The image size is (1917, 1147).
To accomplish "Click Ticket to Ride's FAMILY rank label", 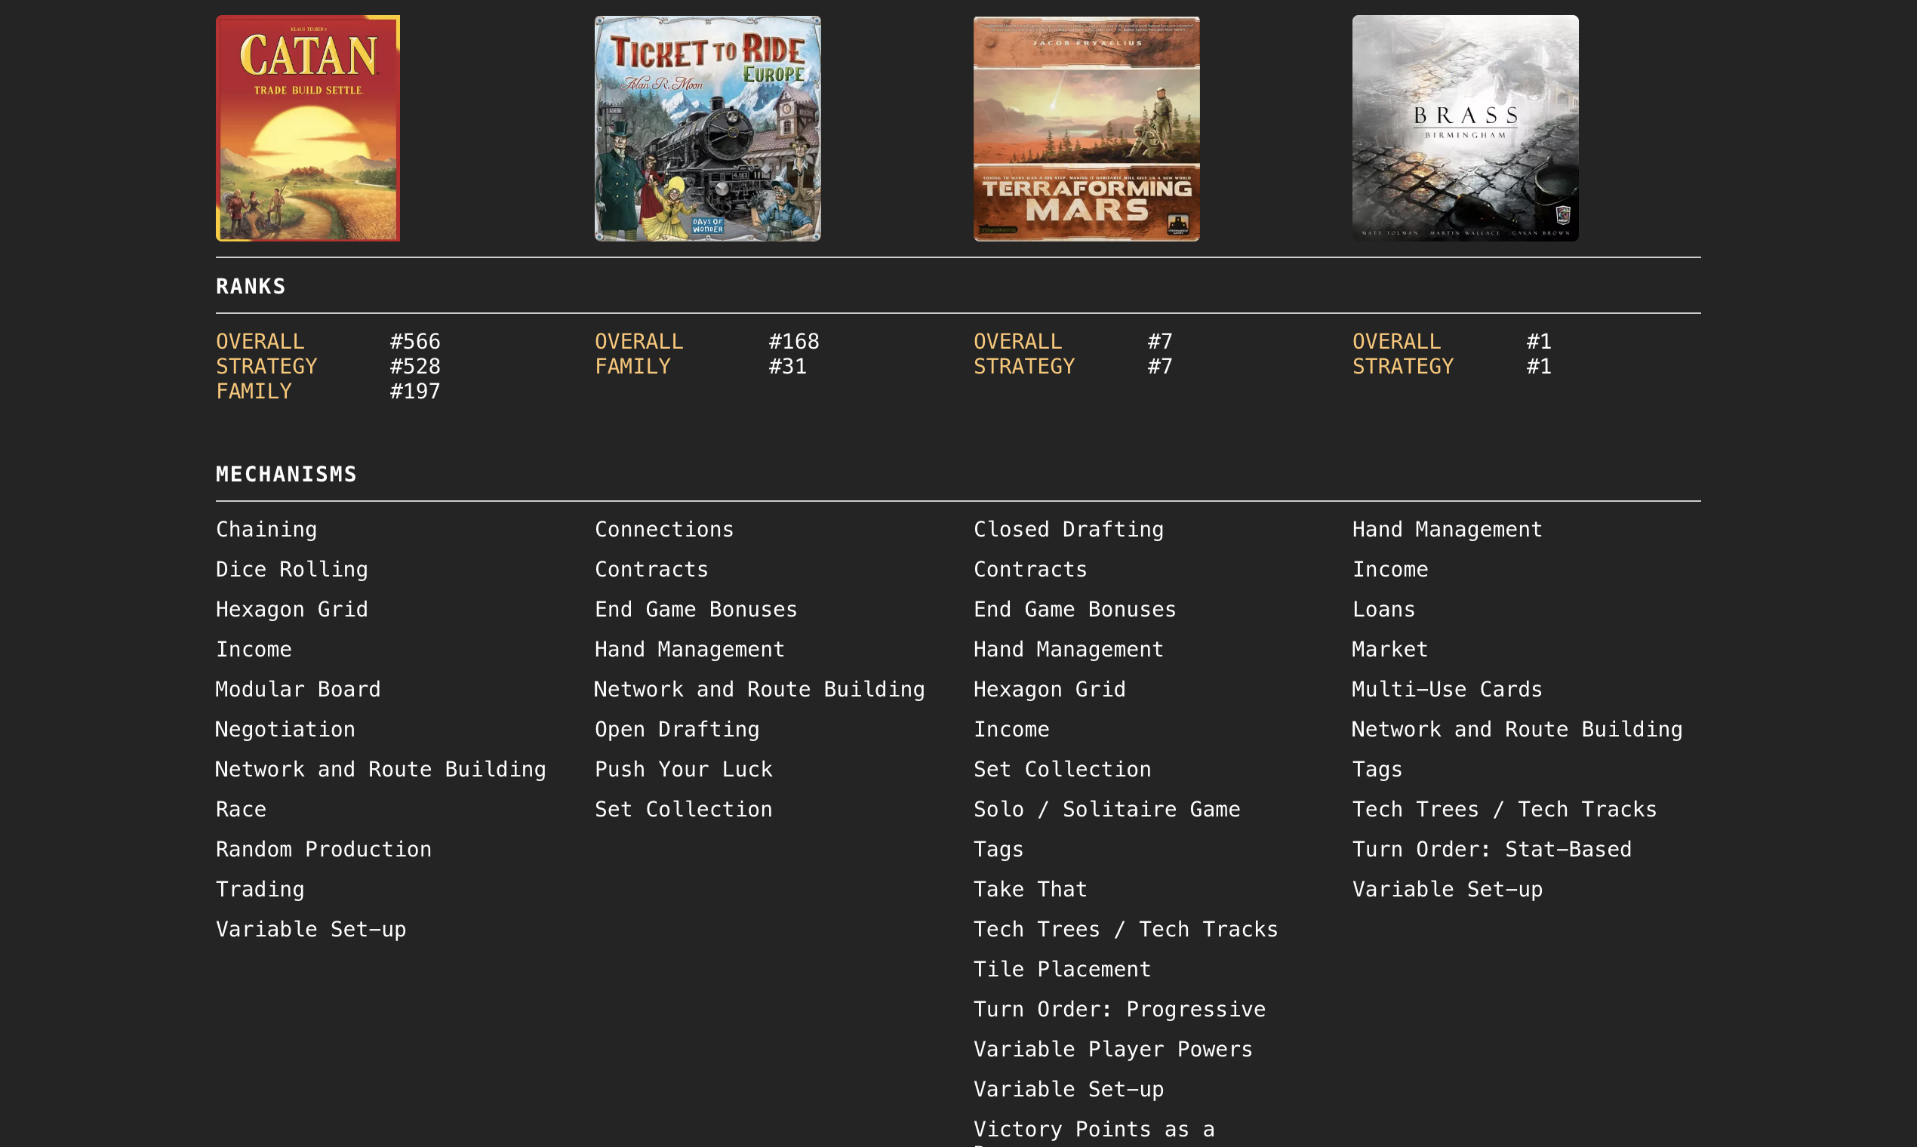I will point(632,366).
